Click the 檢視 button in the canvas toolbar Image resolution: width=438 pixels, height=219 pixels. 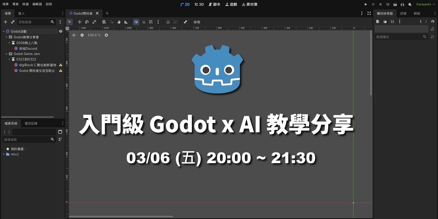point(197,22)
